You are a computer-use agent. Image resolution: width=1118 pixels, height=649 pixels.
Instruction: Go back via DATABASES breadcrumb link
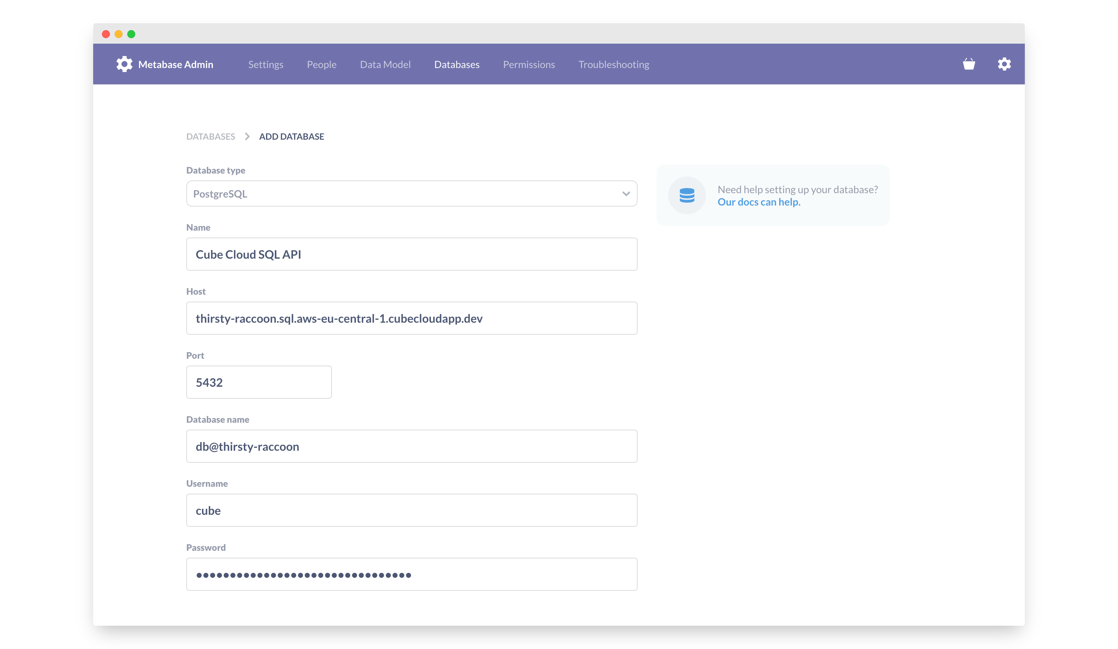[211, 137]
